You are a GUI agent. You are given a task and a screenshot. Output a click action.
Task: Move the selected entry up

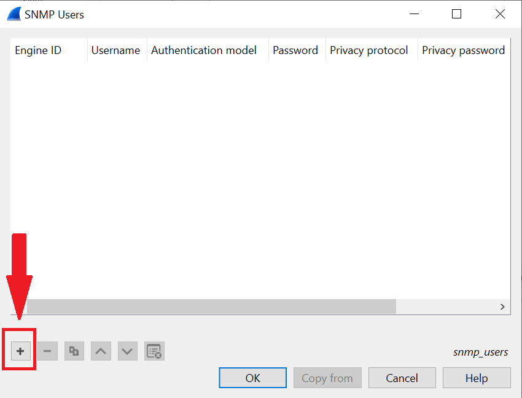[101, 351]
